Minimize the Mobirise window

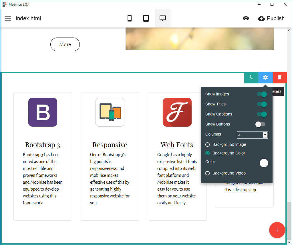(259, 4)
